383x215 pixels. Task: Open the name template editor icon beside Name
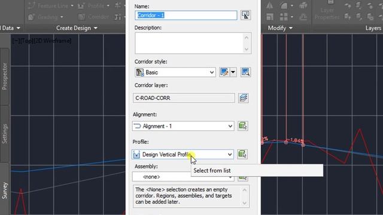245,15
